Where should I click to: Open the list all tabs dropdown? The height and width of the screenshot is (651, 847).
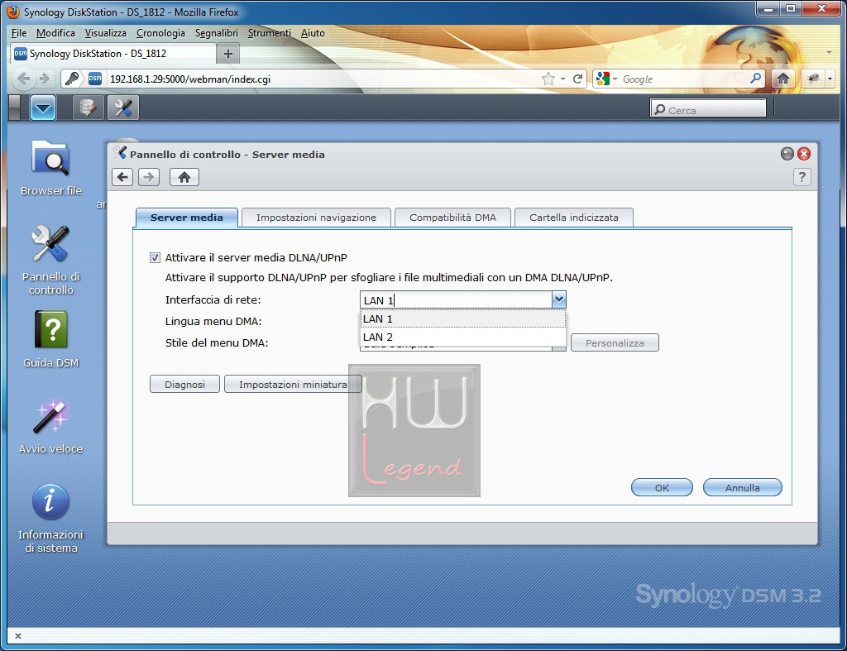click(x=829, y=52)
